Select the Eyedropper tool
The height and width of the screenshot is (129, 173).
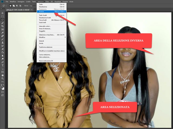(x=2, y=33)
